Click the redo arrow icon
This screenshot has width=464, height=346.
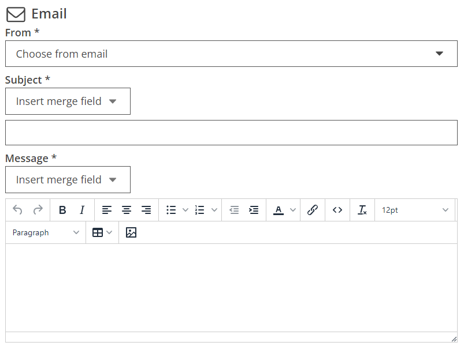38,210
